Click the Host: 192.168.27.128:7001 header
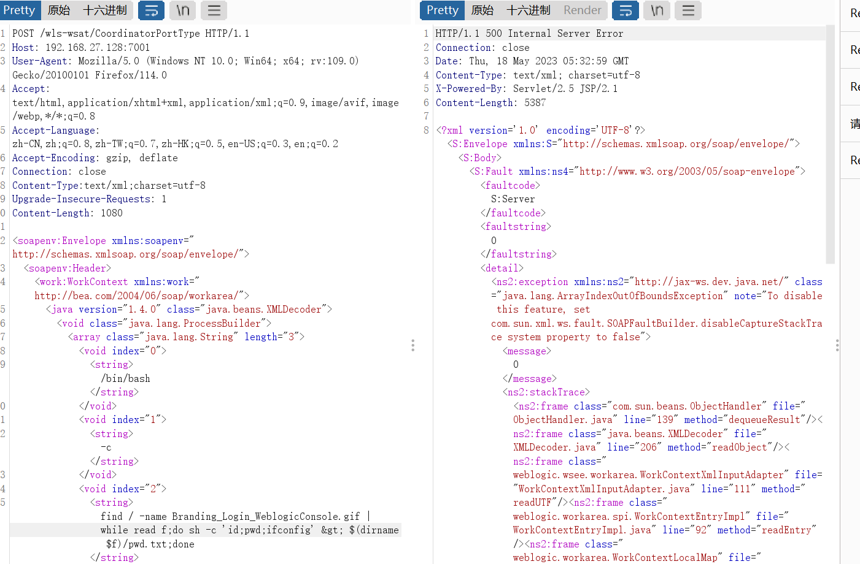The width and height of the screenshot is (860, 564). (x=81, y=48)
